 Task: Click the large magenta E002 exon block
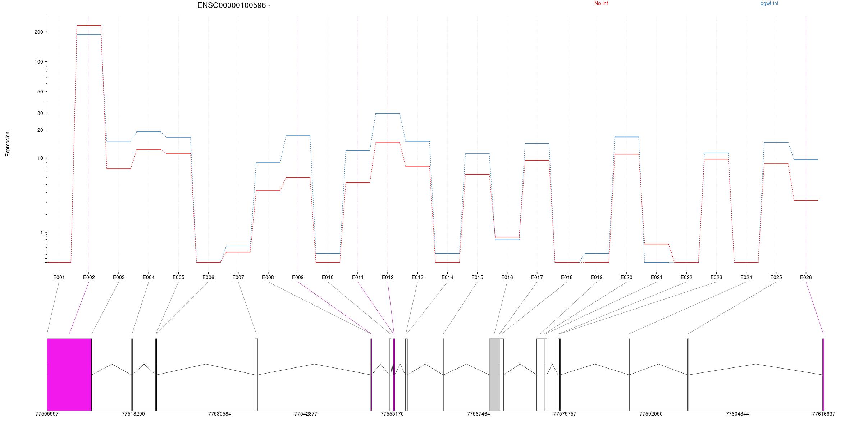[69, 374]
